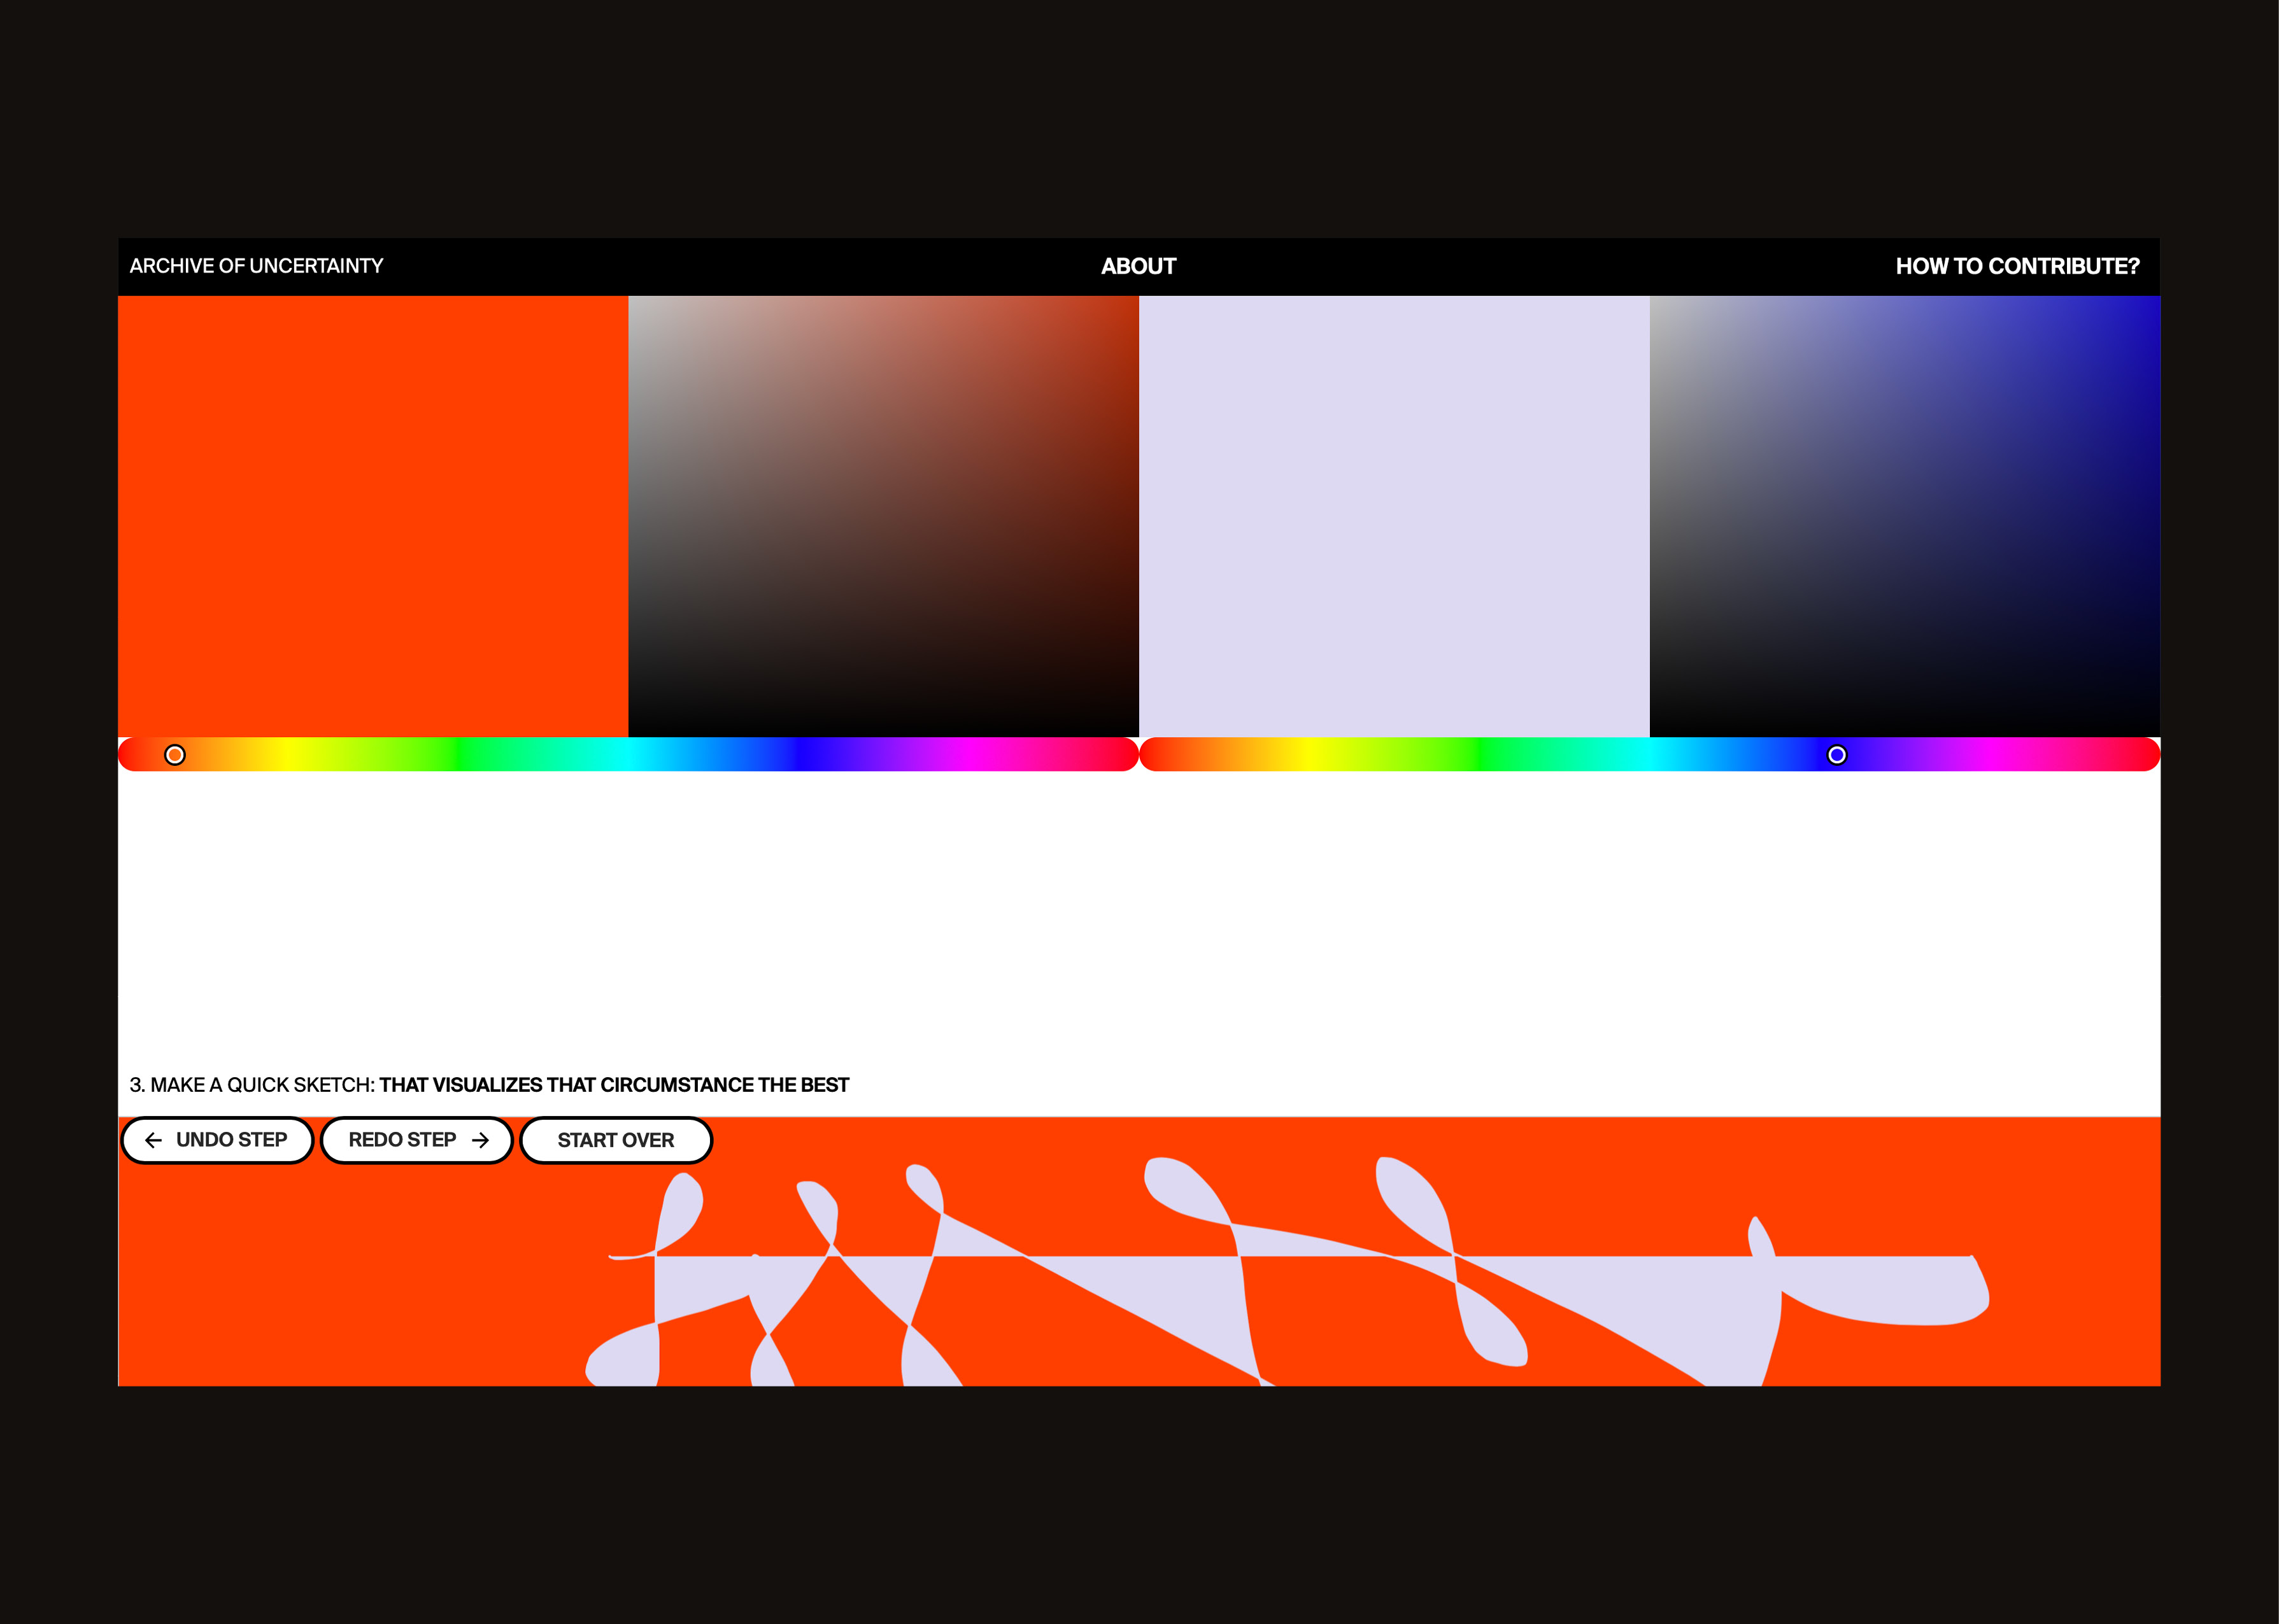Viewport: 2279px width, 1624px height.
Task: Pick green on the right hue slider
Action: pyautogui.click(x=1480, y=755)
